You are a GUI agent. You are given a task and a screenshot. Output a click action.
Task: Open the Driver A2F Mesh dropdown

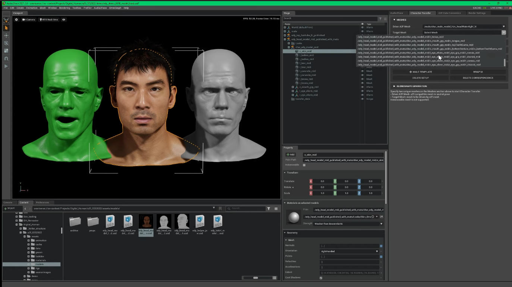pos(464,26)
